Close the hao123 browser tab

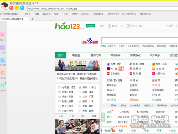[28, 19]
